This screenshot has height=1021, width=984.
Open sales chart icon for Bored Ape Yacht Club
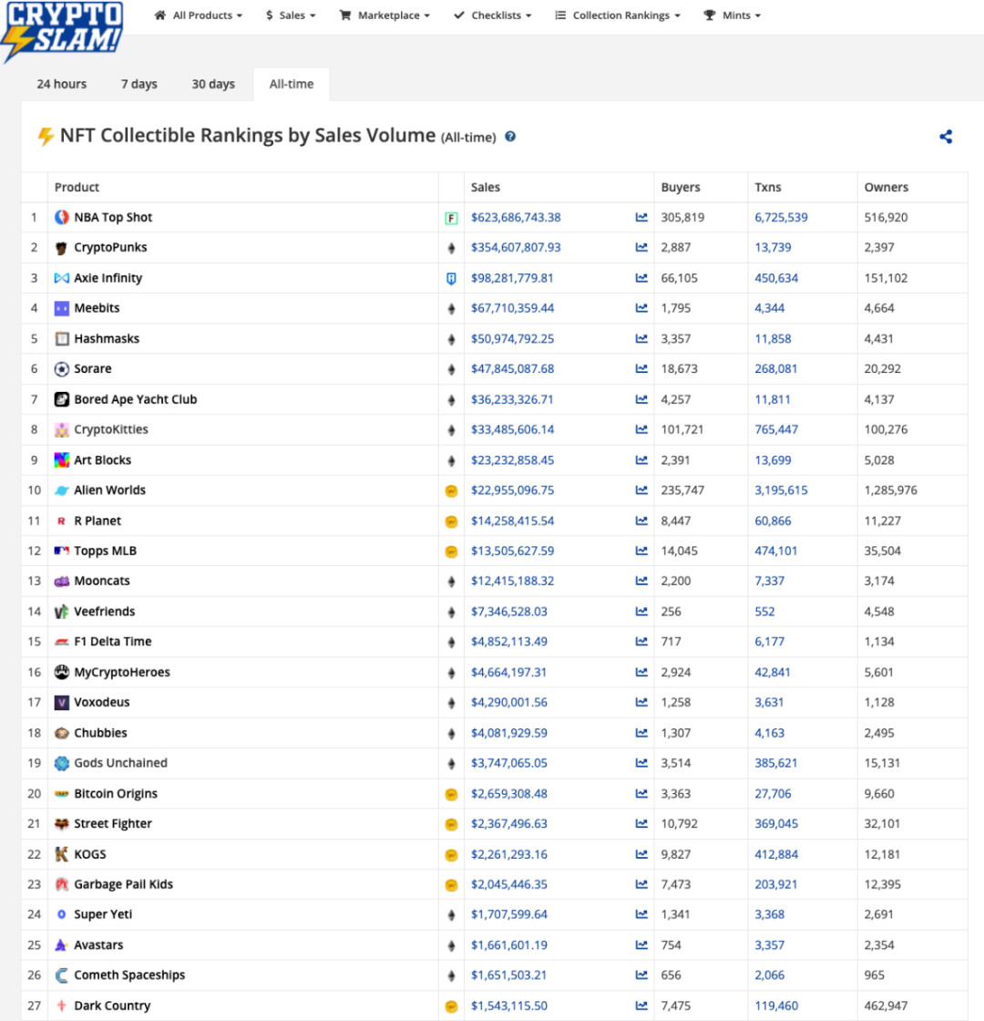641,399
